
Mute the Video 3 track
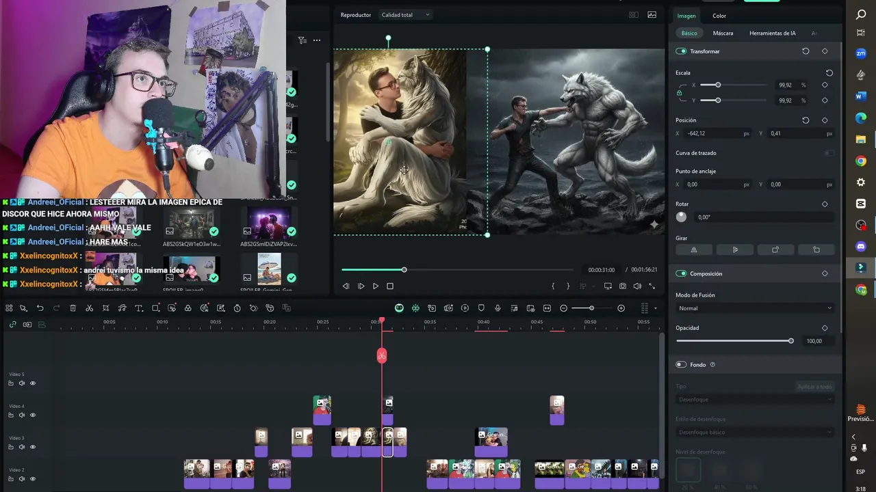pyautogui.click(x=21, y=447)
